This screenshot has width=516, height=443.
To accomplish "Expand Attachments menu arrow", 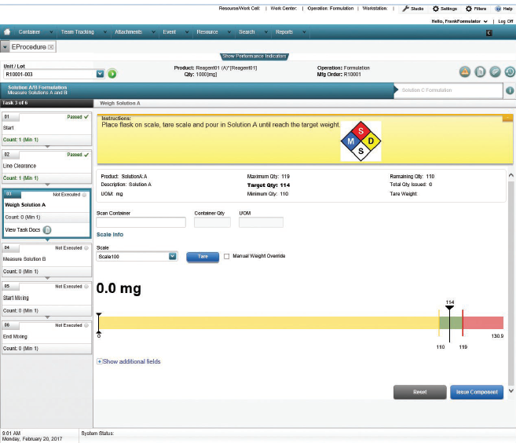I will [x=153, y=32].
